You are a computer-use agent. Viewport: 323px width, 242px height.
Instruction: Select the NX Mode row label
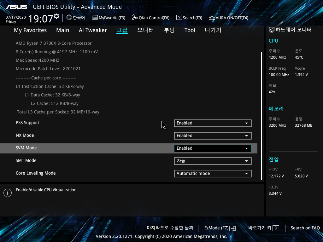[25, 135]
